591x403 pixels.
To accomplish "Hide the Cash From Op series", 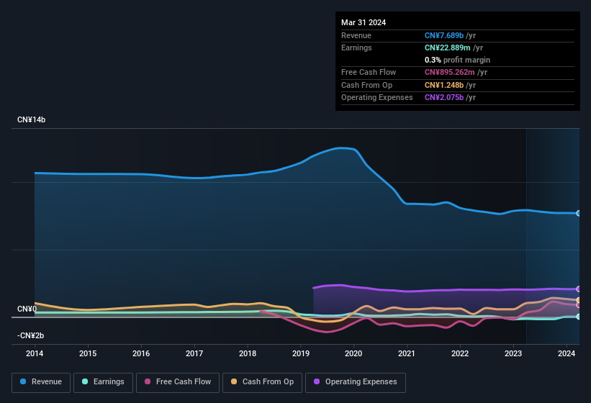I will tap(262, 381).
